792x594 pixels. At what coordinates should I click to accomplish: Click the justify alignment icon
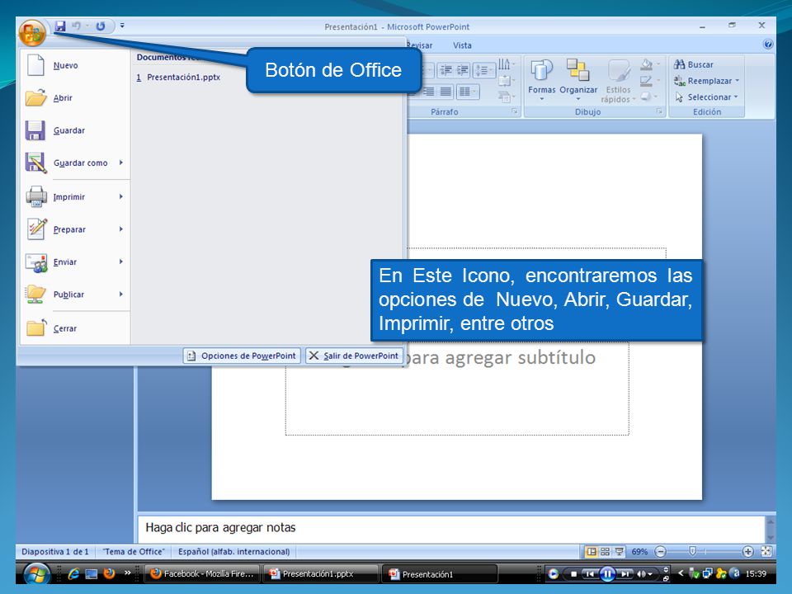445,92
